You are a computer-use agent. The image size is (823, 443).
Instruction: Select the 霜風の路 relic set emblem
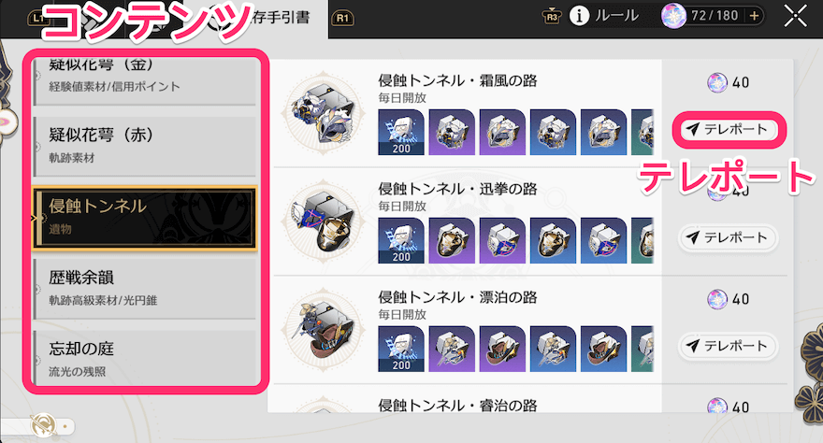pyautogui.click(x=324, y=113)
